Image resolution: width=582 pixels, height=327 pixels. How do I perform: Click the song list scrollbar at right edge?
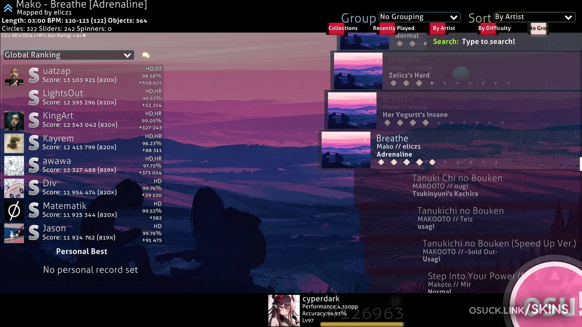point(581,164)
